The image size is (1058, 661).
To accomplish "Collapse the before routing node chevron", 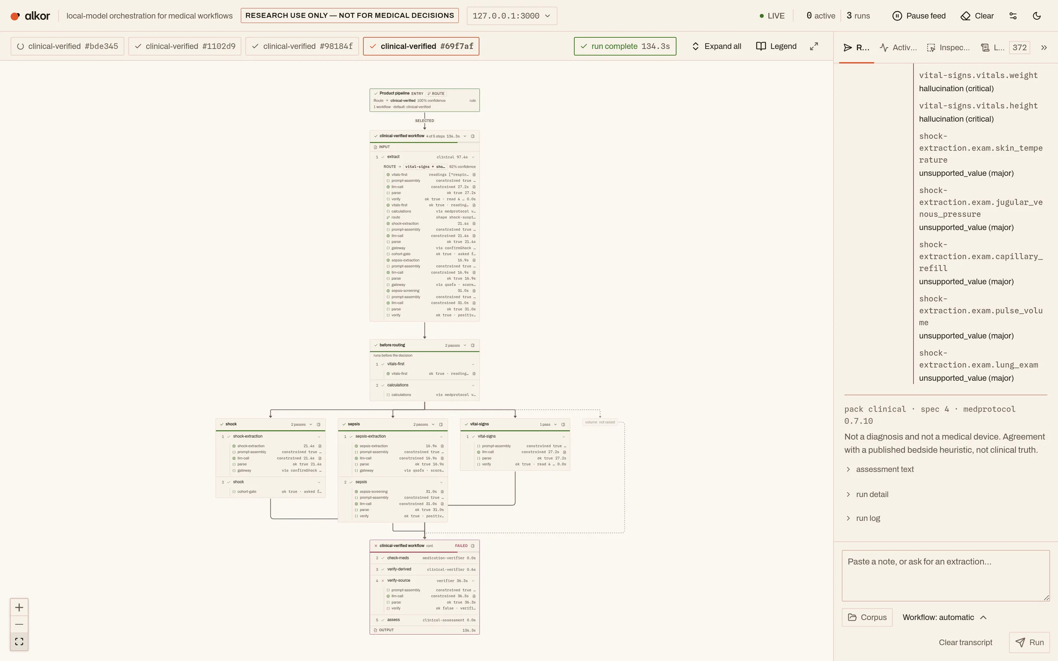I will coord(465,345).
